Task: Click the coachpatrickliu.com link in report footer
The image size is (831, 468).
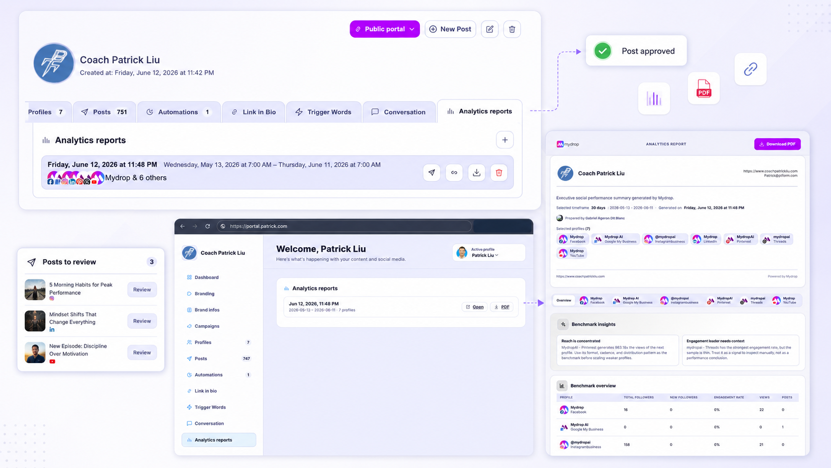Action: (x=581, y=277)
